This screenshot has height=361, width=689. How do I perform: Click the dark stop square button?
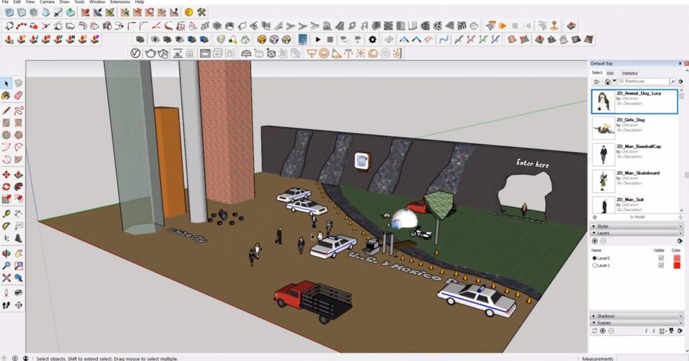click(330, 40)
